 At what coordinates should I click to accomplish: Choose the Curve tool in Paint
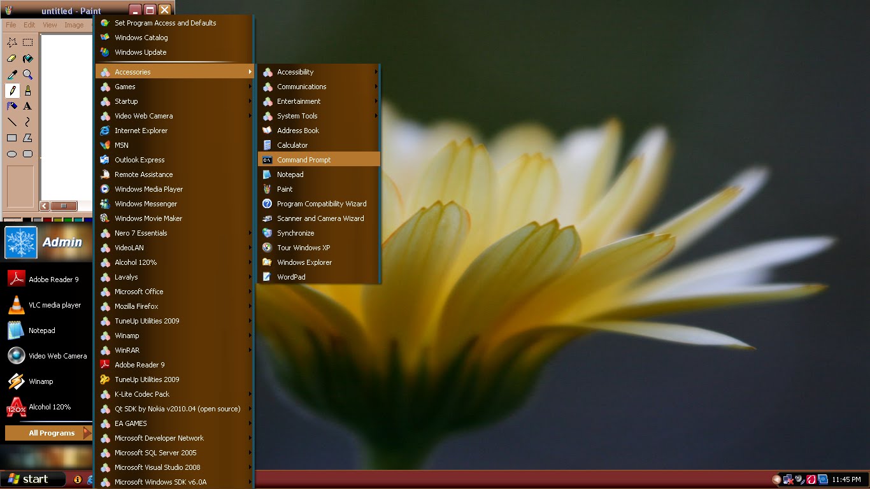[x=28, y=122]
